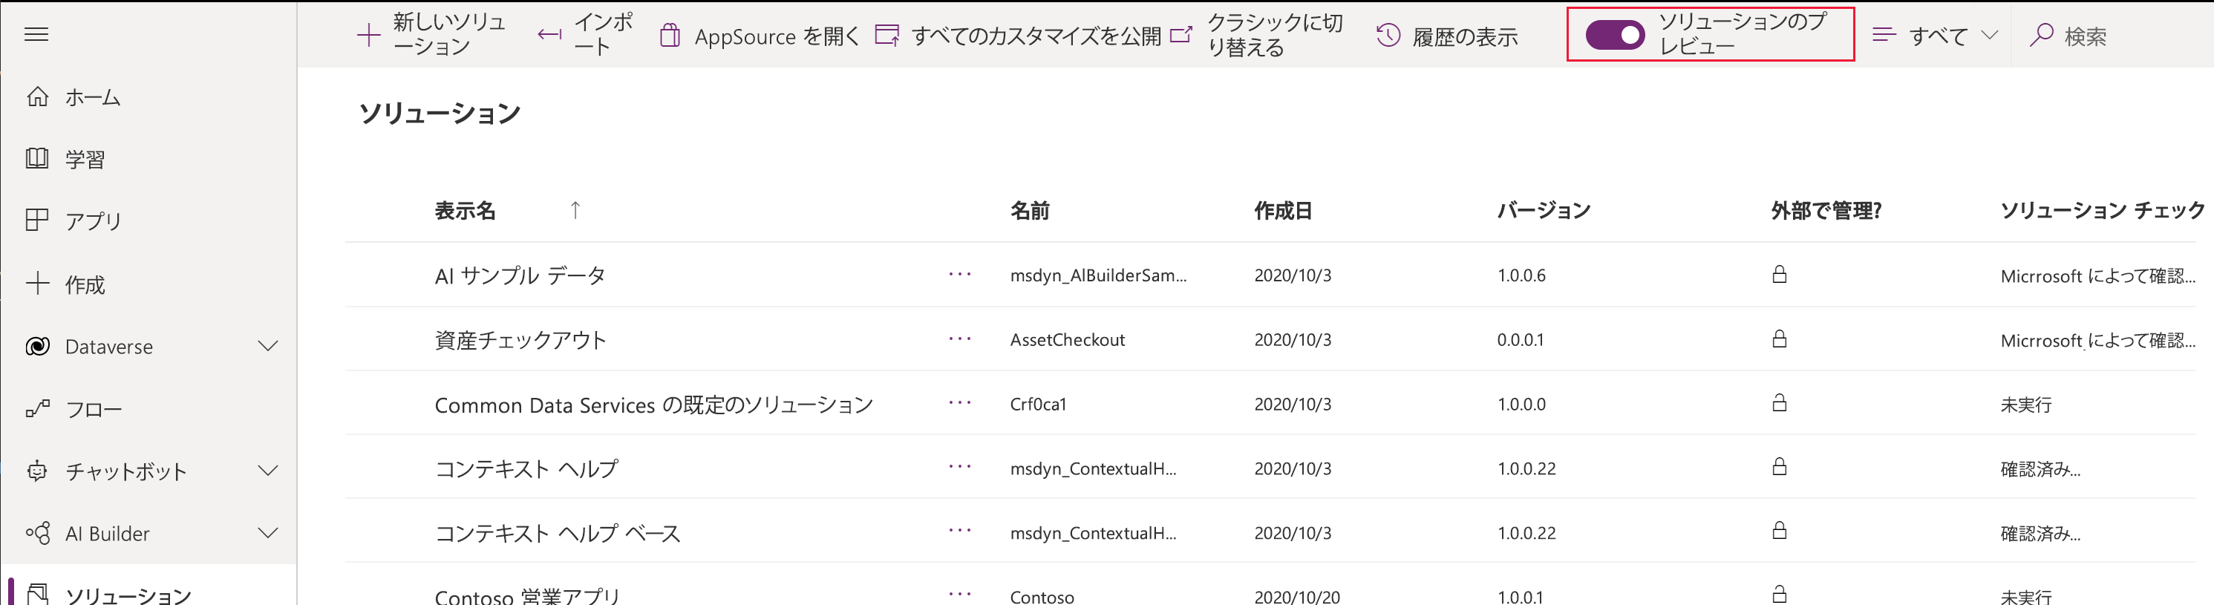Click the 履歴の表示 clock icon
This screenshot has width=2214, height=605.
pyautogui.click(x=1388, y=35)
